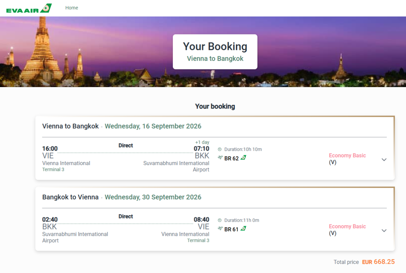Viewport: 406px width, 273px height.
Task: Click the airplane icon left of BR 61
Action: click(x=220, y=229)
